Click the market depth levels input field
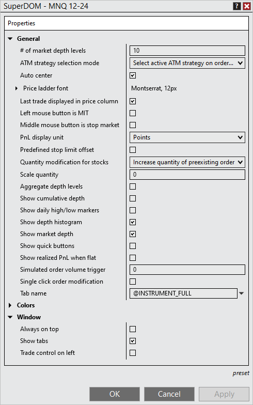The height and width of the screenshot is (405, 253). [x=187, y=51]
